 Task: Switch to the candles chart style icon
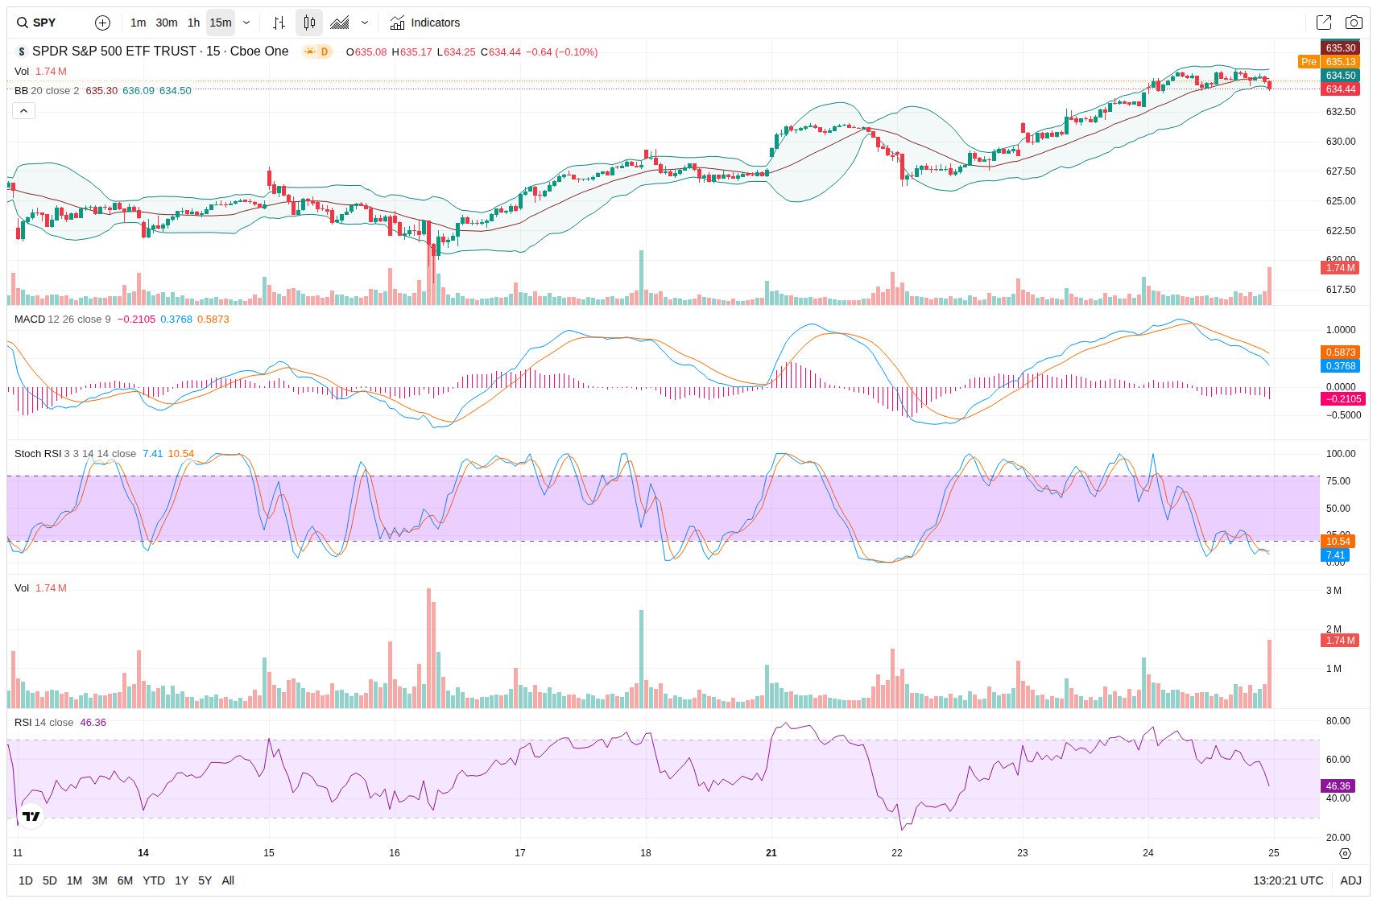(309, 23)
